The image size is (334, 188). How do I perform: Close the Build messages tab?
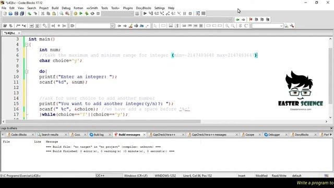[x=144, y=135]
